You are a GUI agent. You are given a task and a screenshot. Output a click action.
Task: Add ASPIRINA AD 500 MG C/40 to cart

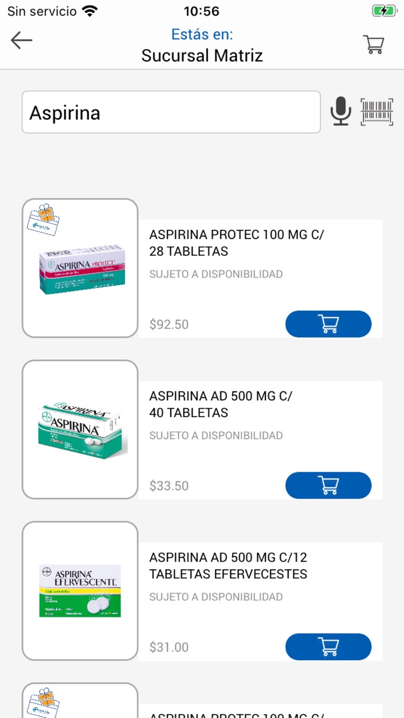tap(328, 485)
